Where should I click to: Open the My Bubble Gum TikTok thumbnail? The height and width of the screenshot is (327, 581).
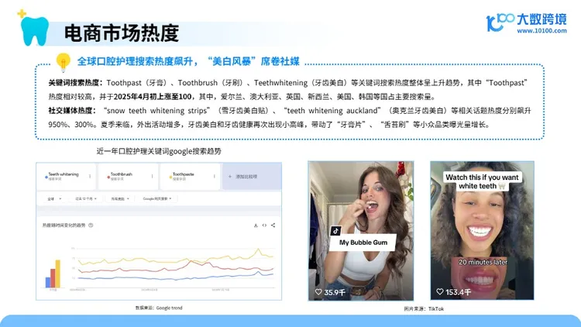point(361,231)
